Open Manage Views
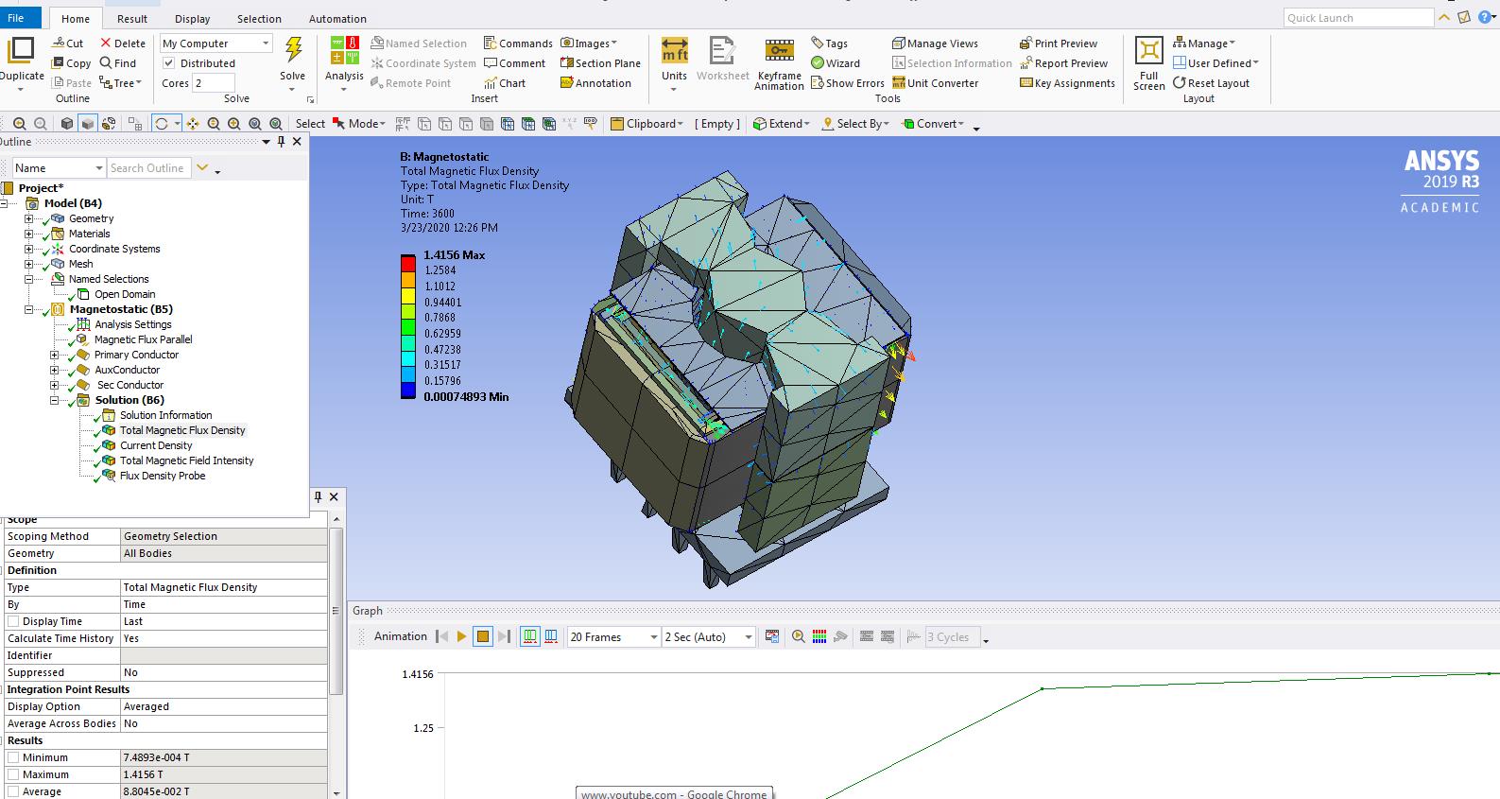Viewport: 1500px width, 799px height. click(935, 43)
